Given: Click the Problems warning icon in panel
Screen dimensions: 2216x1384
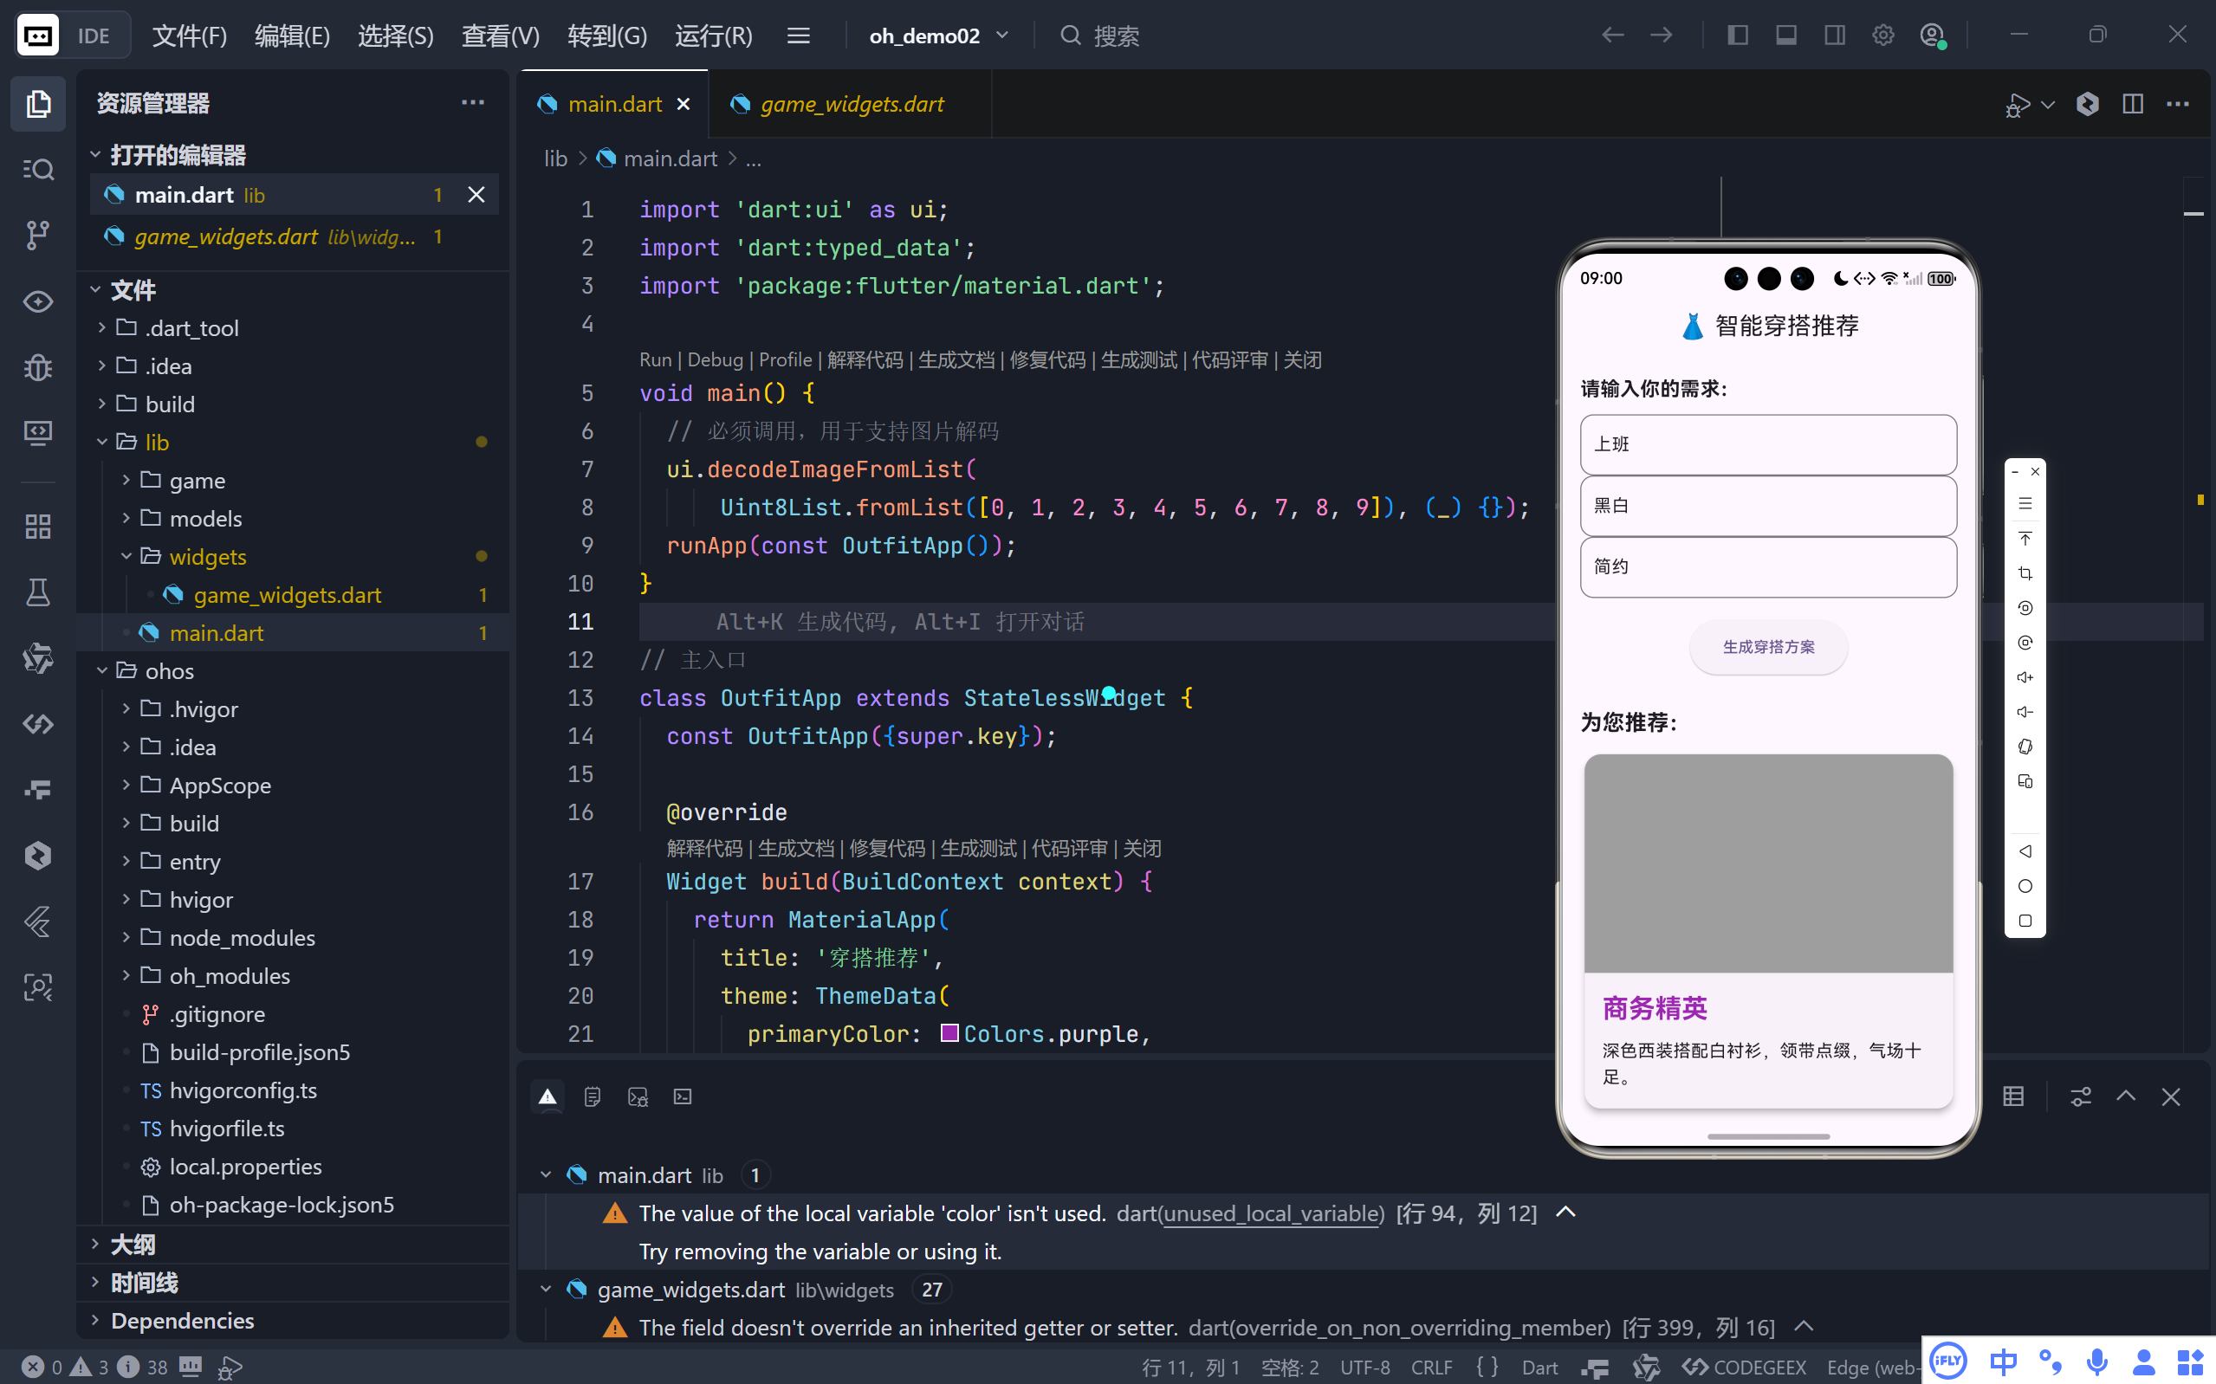Looking at the screenshot, I should click(x=548, y=1096).
